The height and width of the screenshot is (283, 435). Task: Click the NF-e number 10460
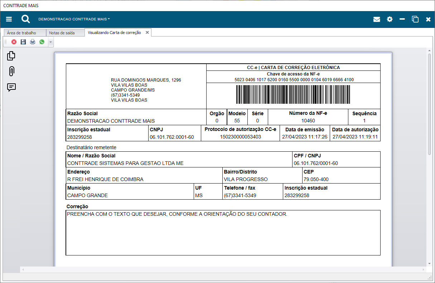pyautogui.click(x=308, y=121)
